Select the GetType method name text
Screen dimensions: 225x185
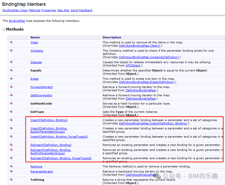pos(37,112)
